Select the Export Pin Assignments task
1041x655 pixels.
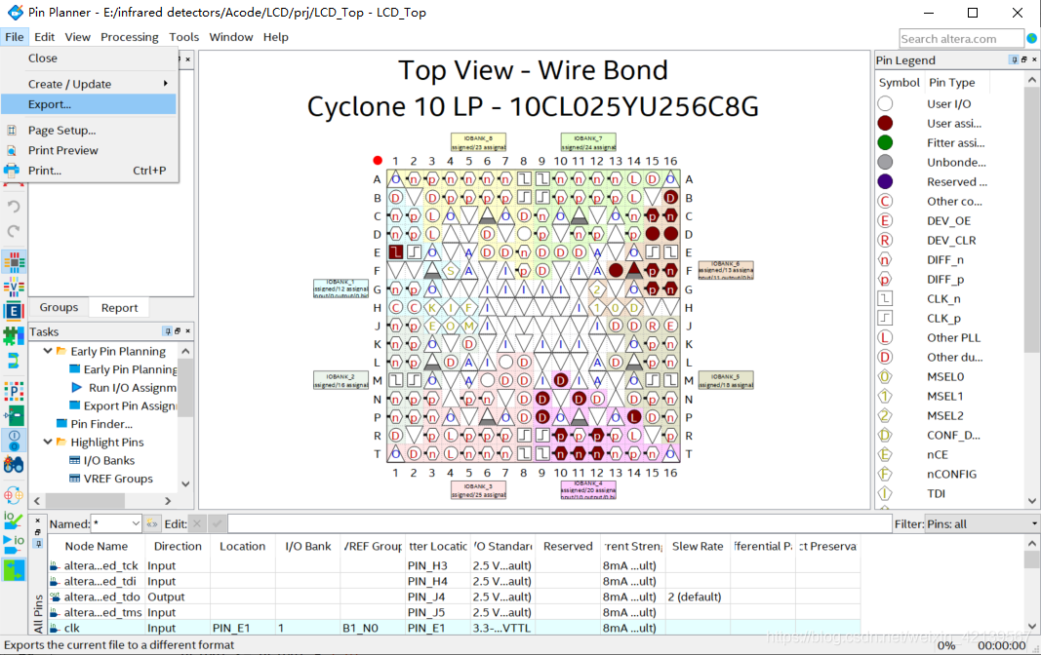[x=130, y=405]
